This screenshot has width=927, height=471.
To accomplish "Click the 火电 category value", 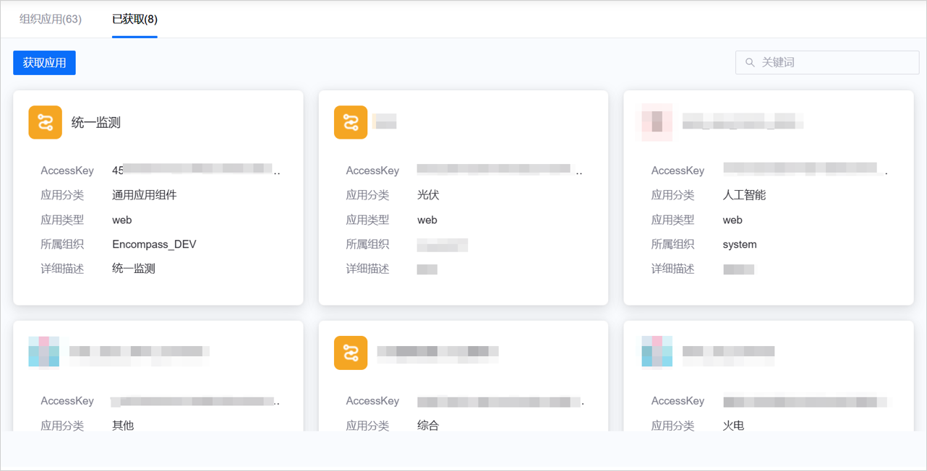I will point(733,425).
